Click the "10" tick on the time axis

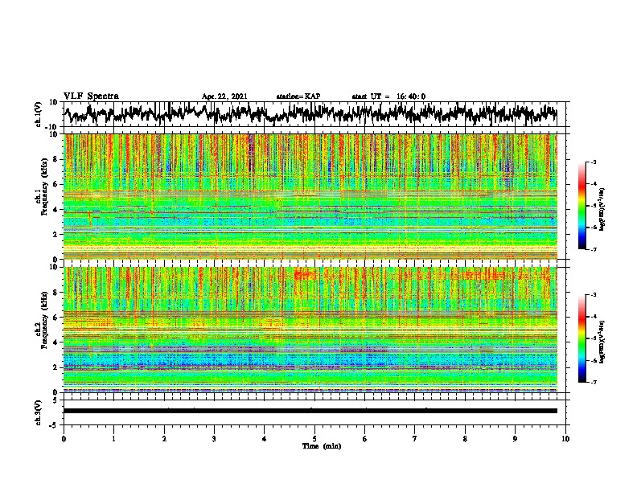(x=565, y=439)
